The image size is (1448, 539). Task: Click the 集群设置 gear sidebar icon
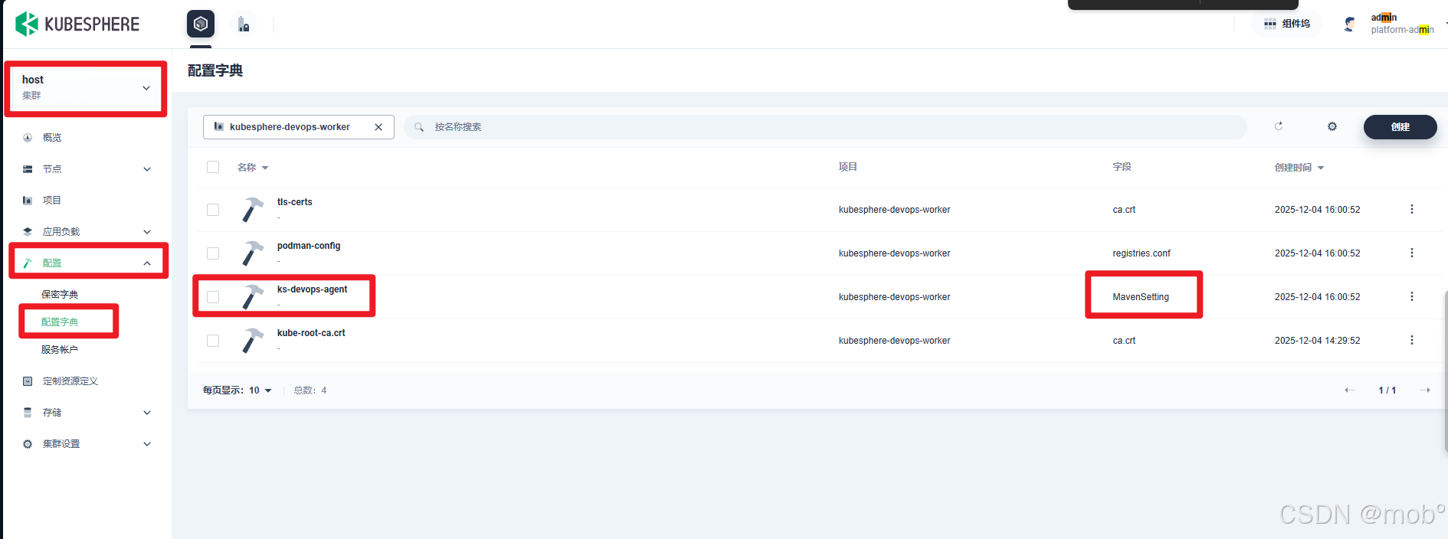coord(28,444)
